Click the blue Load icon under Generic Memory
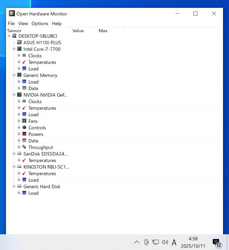229x250 pixels. tap(24, 81)
